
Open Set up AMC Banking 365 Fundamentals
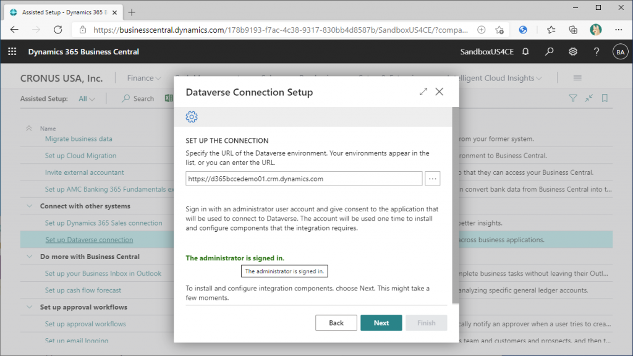click(109, 189)
